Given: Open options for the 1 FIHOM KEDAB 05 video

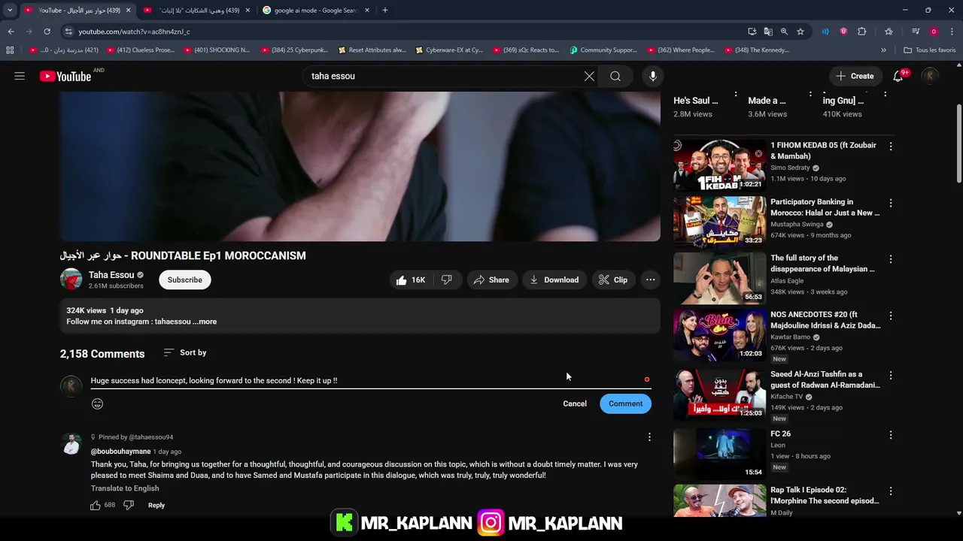Looking at the screenshot, I should pos(891,147).
